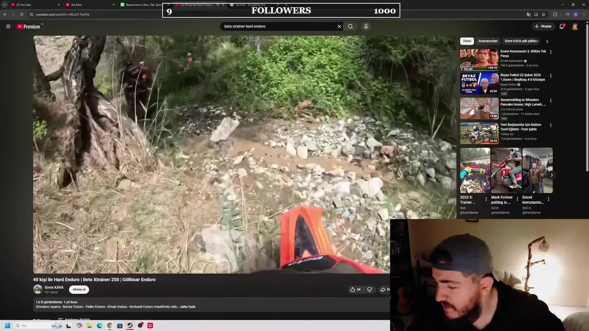Open the Emre KAYA channel name link
The width and height of the screenshot is (589, 331).
54,287
